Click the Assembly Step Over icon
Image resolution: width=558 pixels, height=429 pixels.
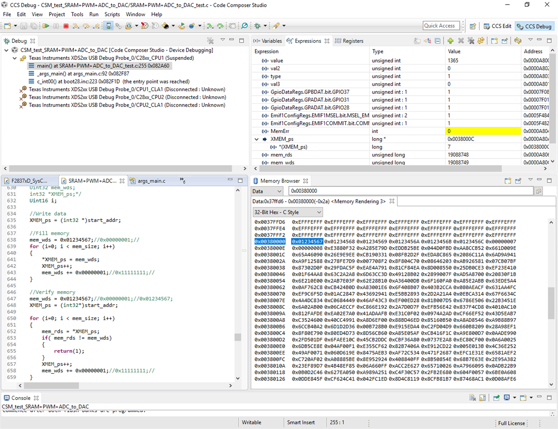(220, 26)
